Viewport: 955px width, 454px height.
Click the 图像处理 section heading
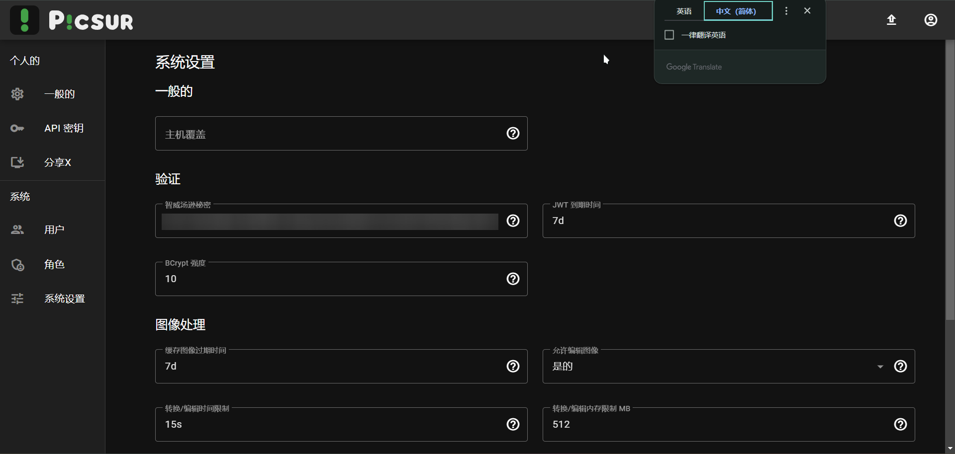[x=180, y=324]
